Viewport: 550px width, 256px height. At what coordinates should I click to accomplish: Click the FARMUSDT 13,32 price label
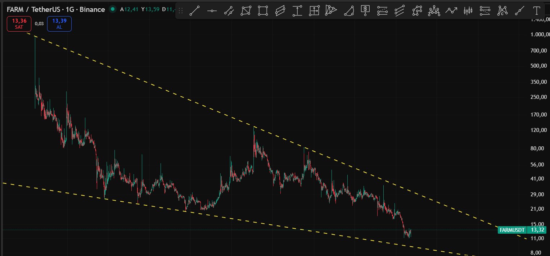[524, 230]
